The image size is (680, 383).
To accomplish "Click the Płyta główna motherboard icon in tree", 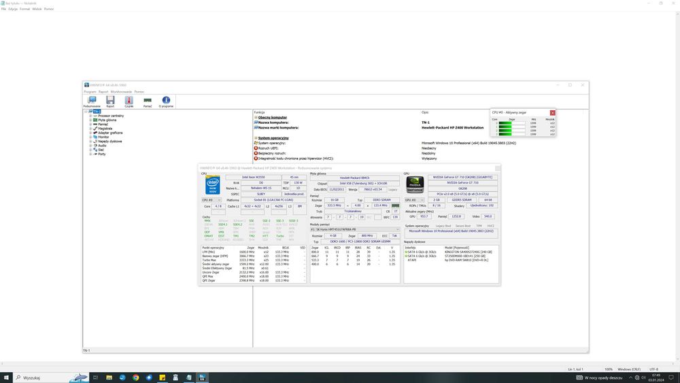I will coord(95,120).
